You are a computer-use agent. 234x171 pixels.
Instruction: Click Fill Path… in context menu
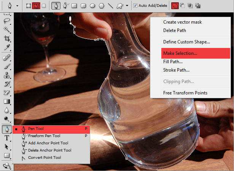coord(173,62)
